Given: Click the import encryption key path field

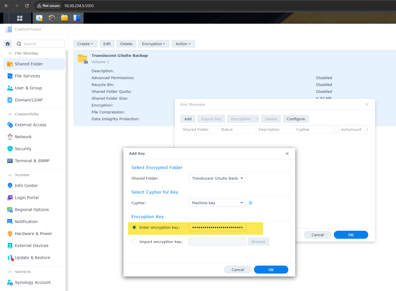Looking at the screenshot, I should pos(217,242).
